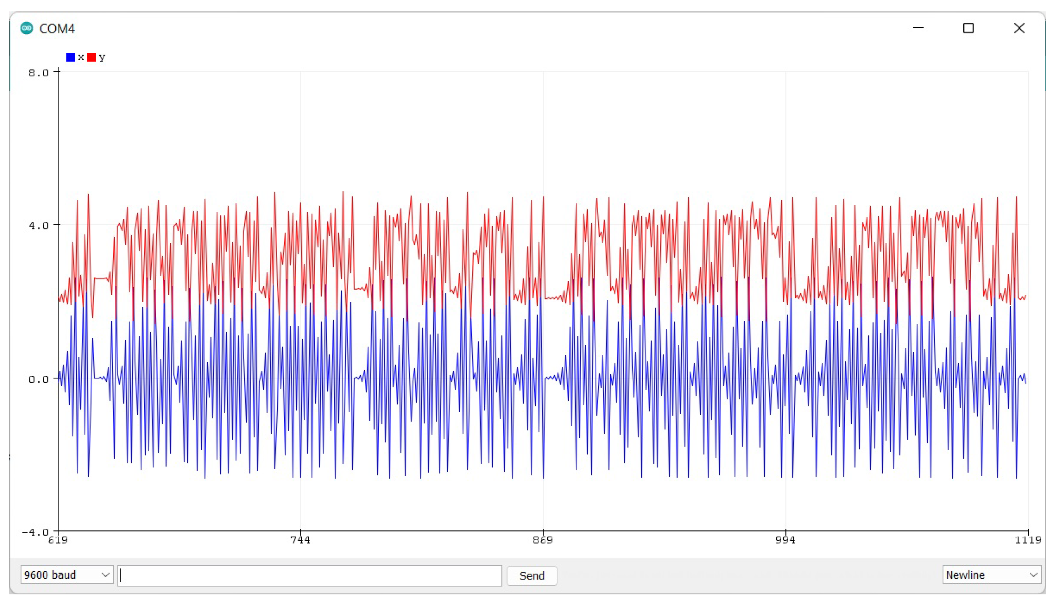
Task: Select the 0.0 y-axis tick label
Action: tap(38, 379)
